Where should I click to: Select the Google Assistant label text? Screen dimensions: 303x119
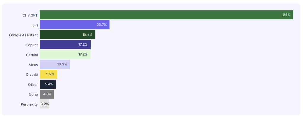pyautogui.click(x=23, y=35)
